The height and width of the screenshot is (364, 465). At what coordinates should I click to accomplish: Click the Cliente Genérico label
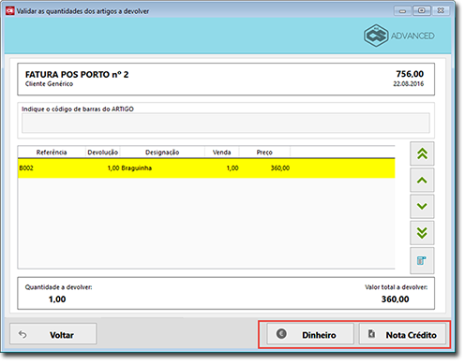pos(49,84)
